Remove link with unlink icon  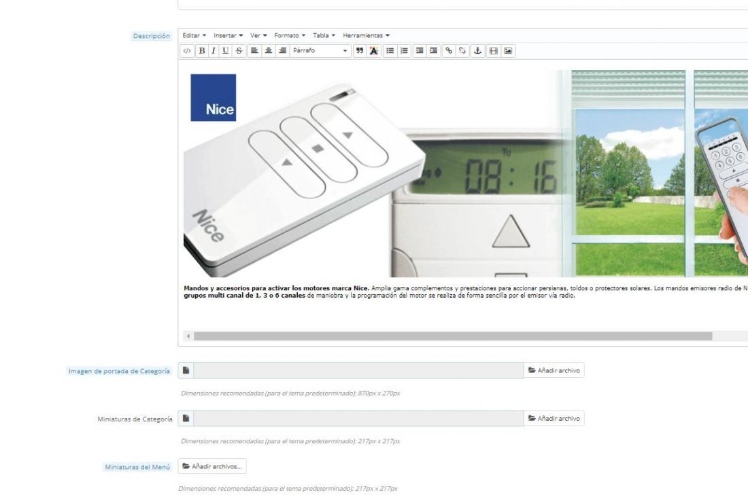(462, 50)
